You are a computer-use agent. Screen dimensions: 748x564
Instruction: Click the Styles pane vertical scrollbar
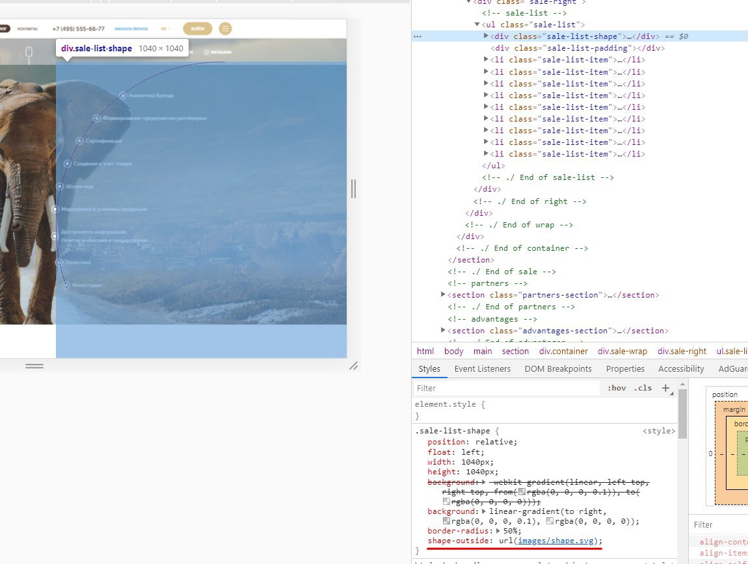(x=682, y=413)
